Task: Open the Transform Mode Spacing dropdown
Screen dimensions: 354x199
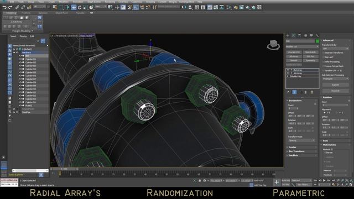Action: (x=301, y=140)
